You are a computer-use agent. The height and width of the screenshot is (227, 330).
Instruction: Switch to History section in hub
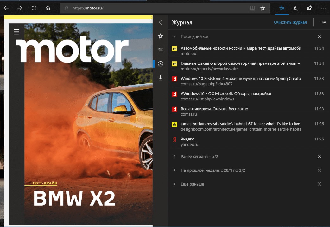pyautogui.click(x=161, y=64)
